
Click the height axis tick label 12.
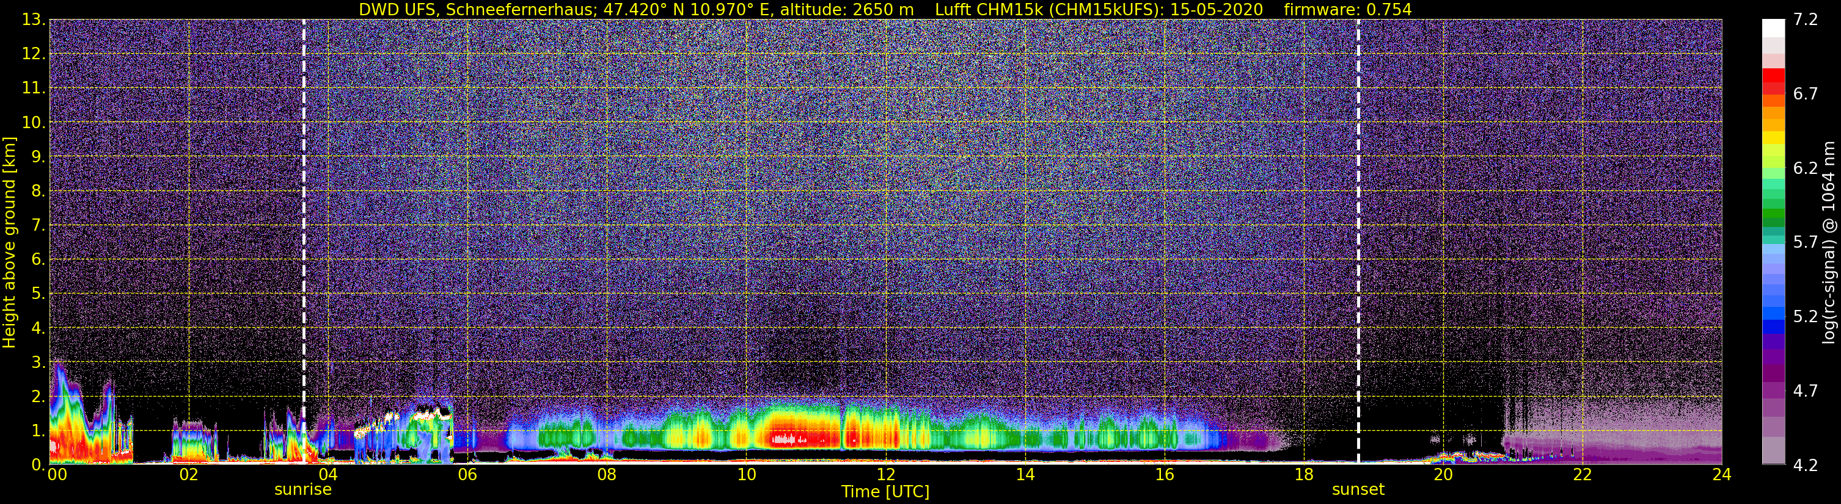click(33, 54)
